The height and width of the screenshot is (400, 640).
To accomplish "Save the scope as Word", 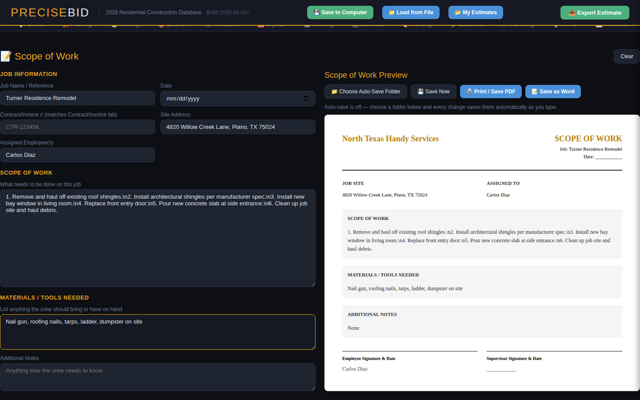I will (x=553, y=92).
